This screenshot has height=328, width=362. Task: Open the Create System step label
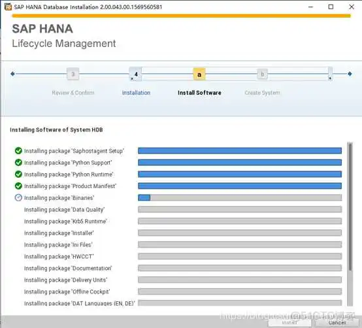263,93
